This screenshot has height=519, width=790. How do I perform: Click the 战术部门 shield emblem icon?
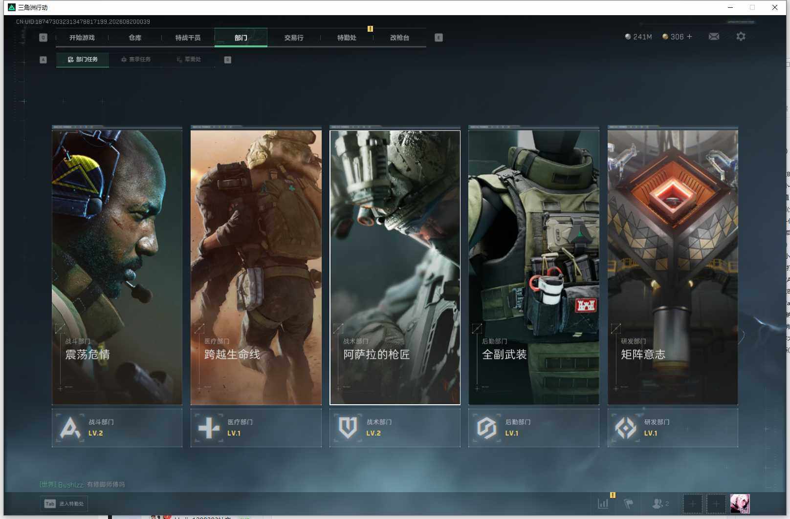(x=348, y=428)
